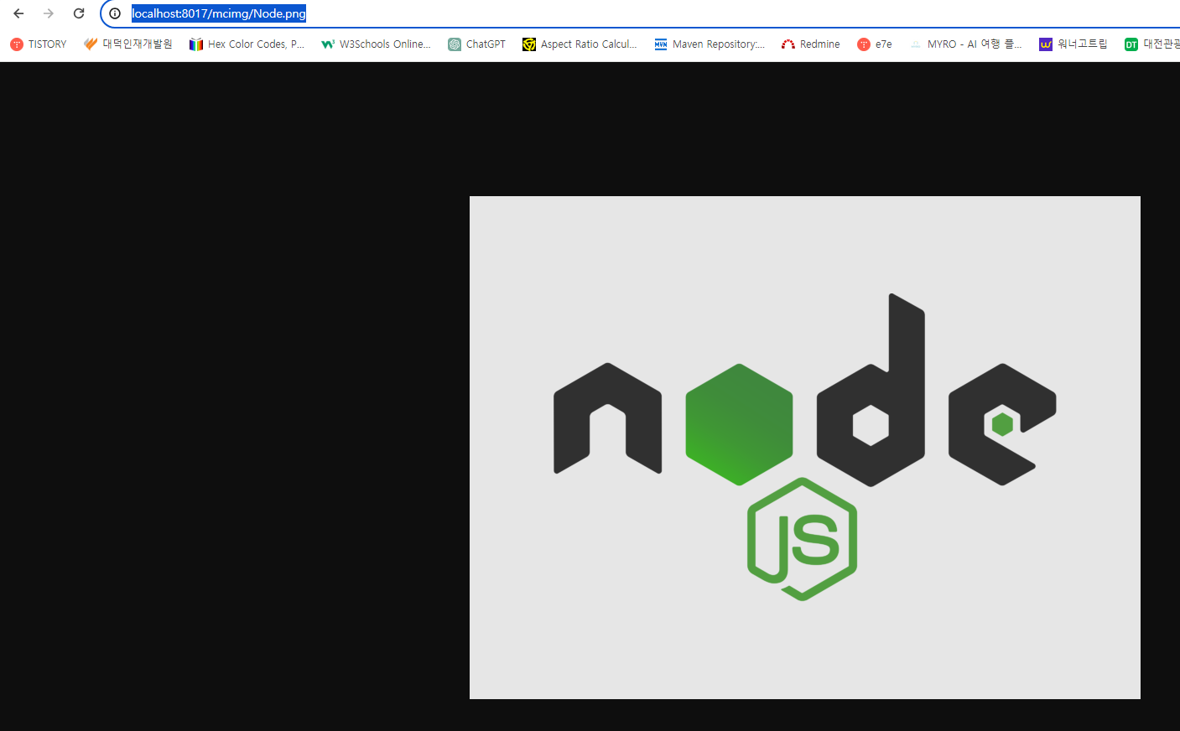
Task: Click the Node.js logo image
Action: (x=805, y=448)
